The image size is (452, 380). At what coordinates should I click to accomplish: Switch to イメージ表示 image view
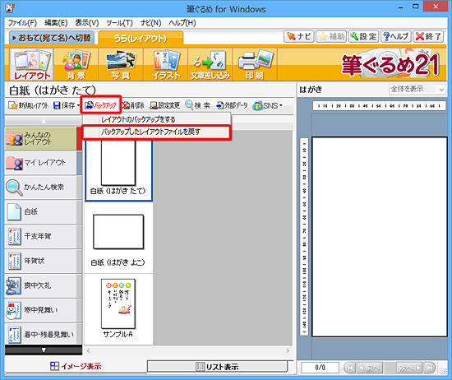76,367
